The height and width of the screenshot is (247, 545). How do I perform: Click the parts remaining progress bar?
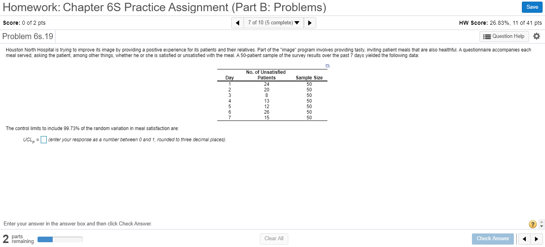point(60,239)
